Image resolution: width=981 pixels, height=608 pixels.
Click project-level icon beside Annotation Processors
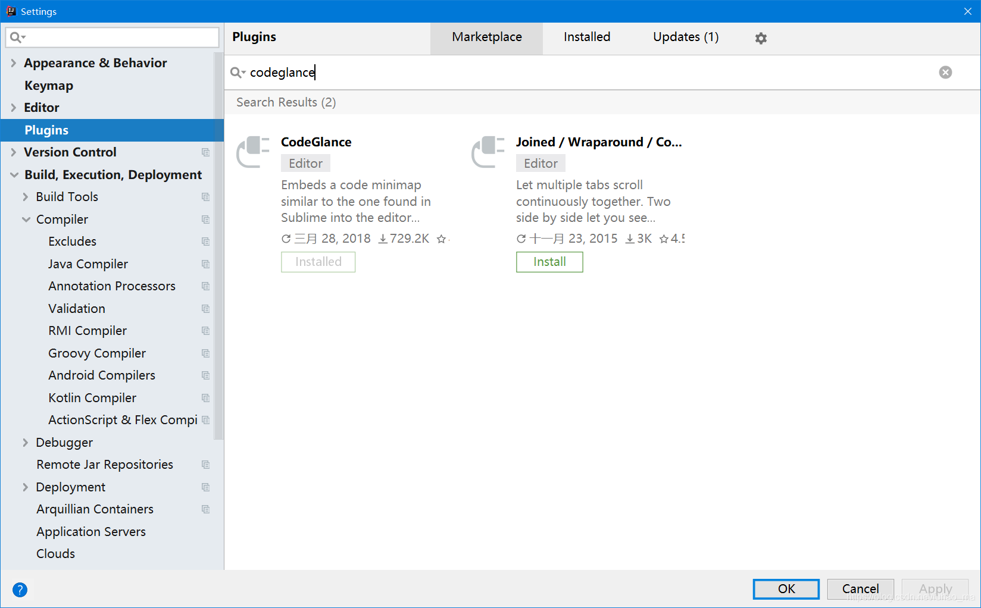(205, 286)
